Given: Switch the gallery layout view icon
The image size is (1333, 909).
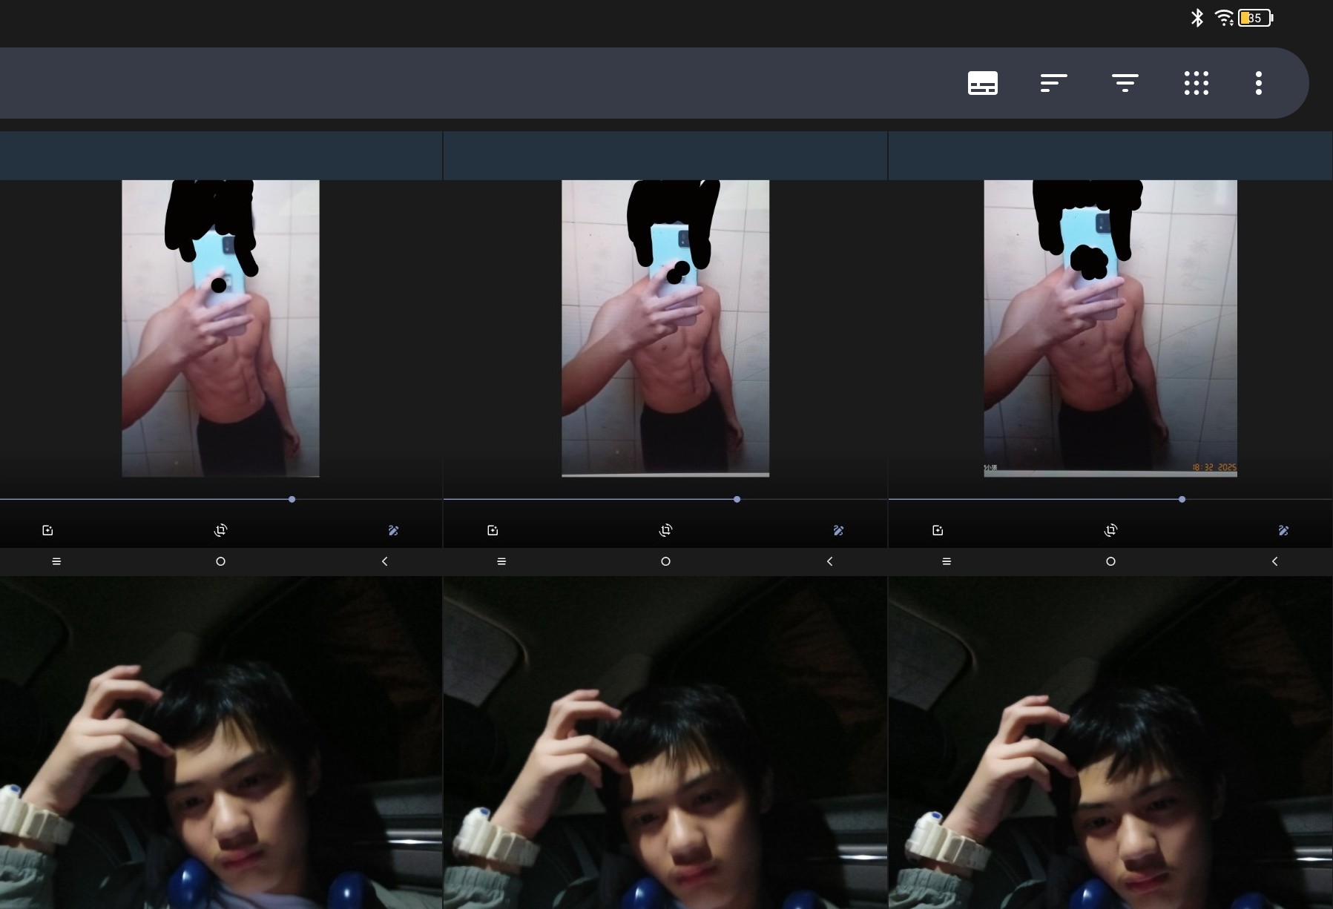Looking at the screenshot, I should [x=982, y=83].
